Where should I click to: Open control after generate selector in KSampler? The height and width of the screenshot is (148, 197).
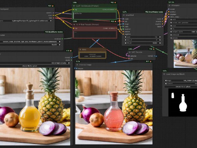(184, 23)
